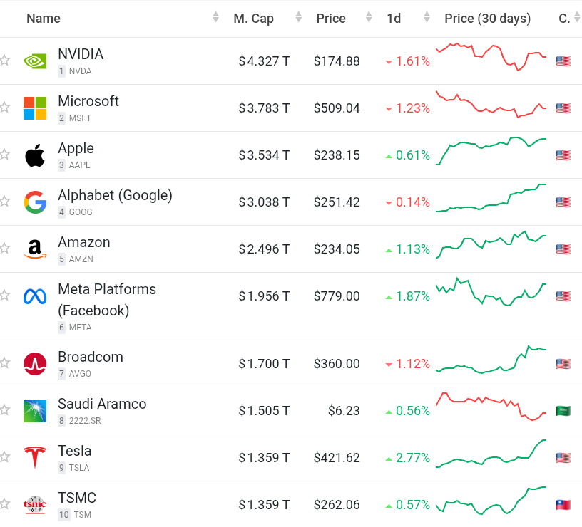Click the Price (30 days) column header
Image resolution: width=582 pixels, height=527 pixels.
pyautogui.click(x=487, y=19)
